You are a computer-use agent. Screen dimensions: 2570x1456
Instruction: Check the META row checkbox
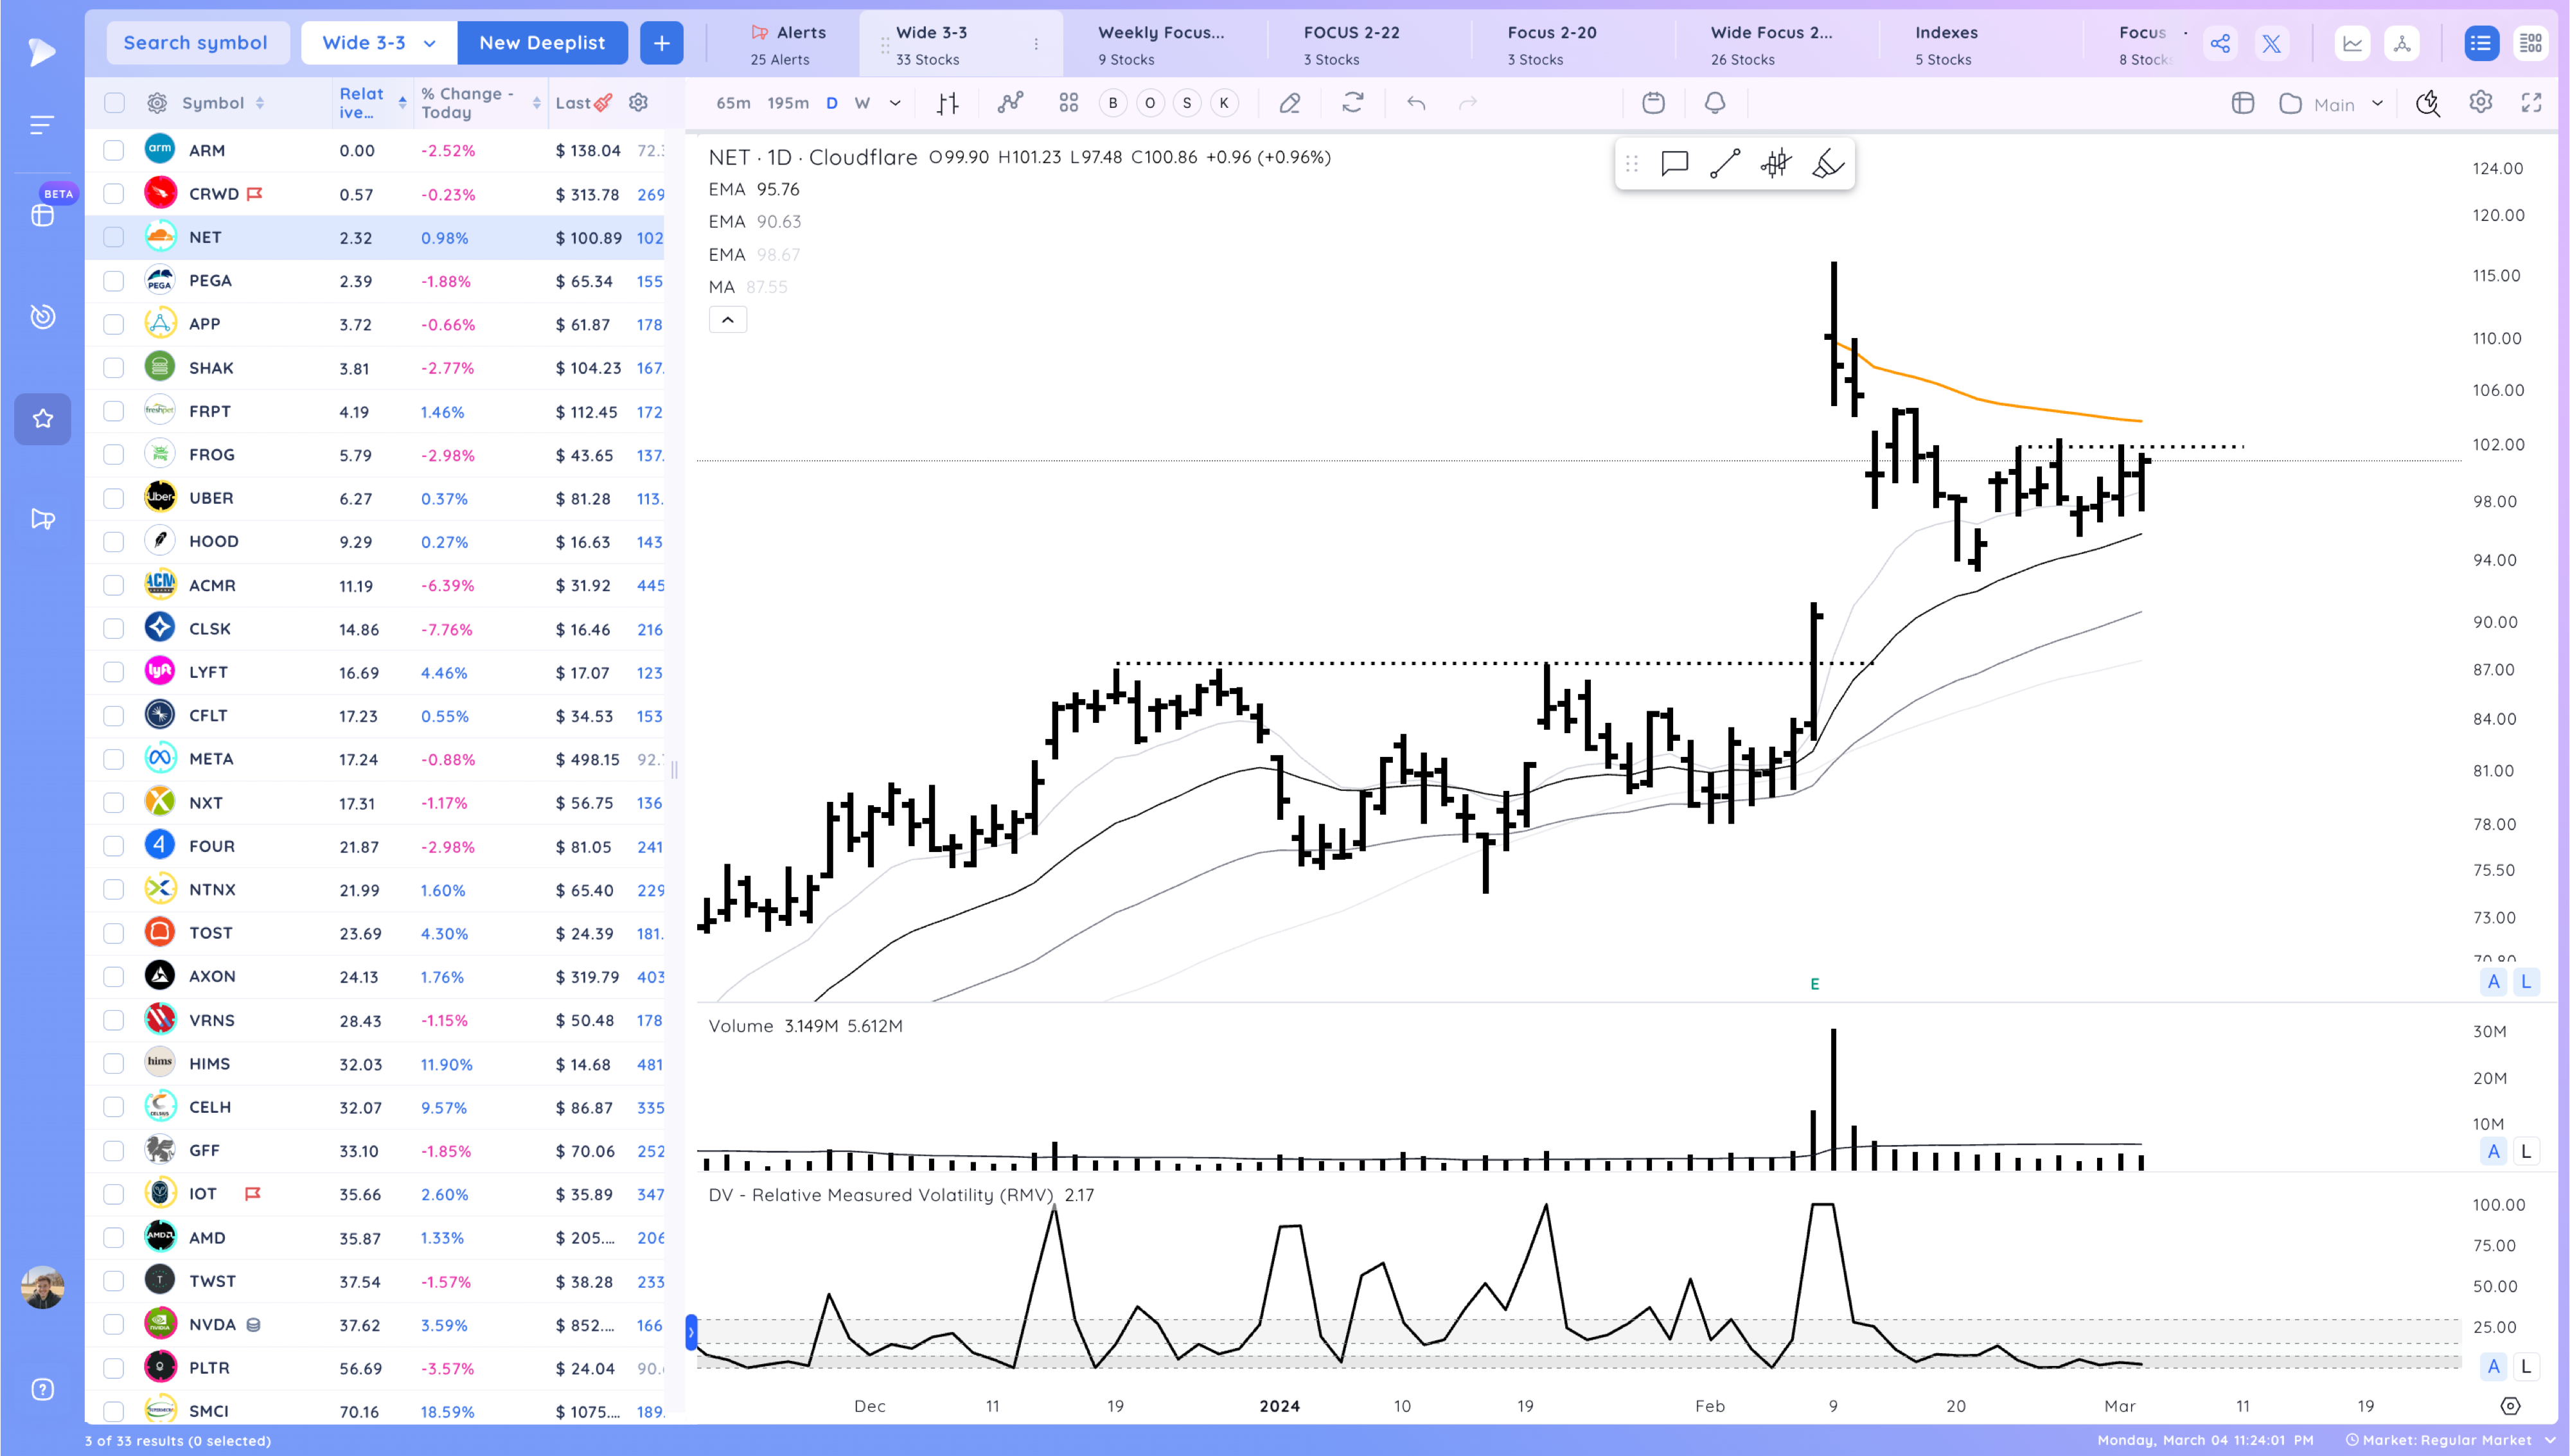point(114,759)
